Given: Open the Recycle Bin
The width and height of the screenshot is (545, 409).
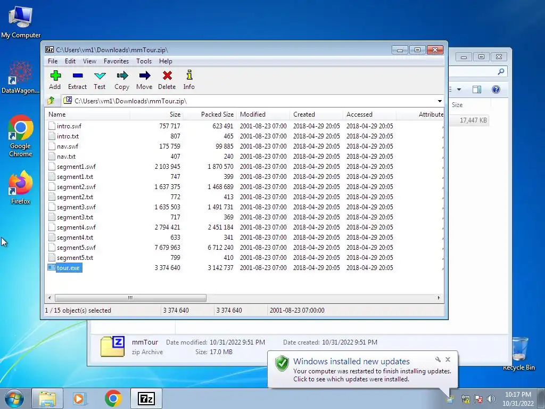Looking at the screenshot, I should point(518,353).
